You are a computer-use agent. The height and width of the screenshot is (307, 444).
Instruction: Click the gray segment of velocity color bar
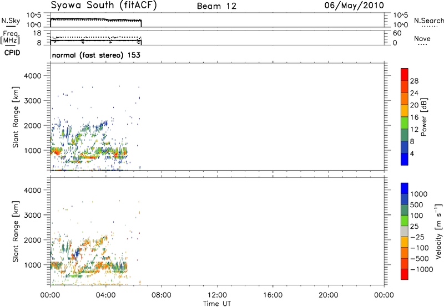tap(405, 232)
